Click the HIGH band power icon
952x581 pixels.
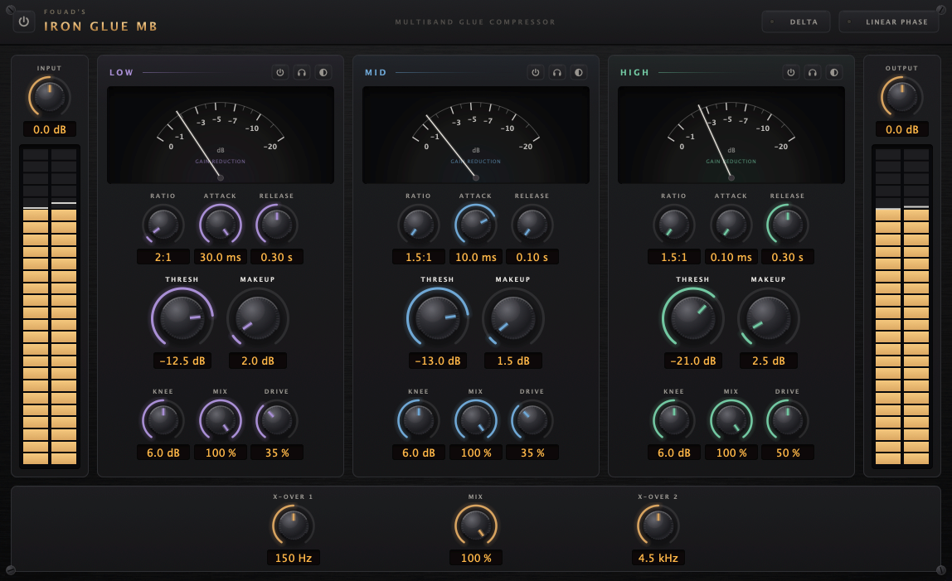(791, 72)
